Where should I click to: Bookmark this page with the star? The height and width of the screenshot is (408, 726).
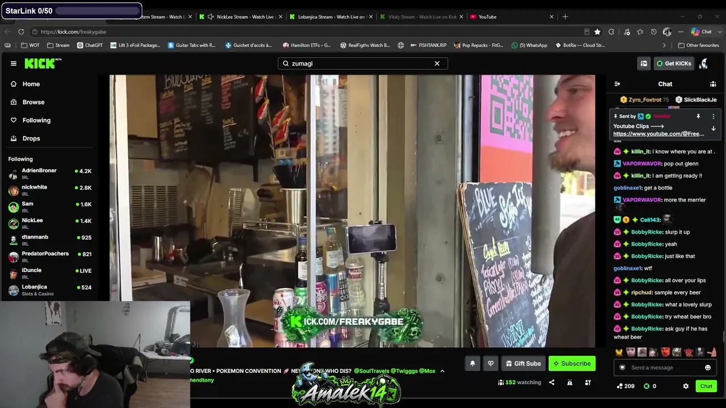coord(597,32)
